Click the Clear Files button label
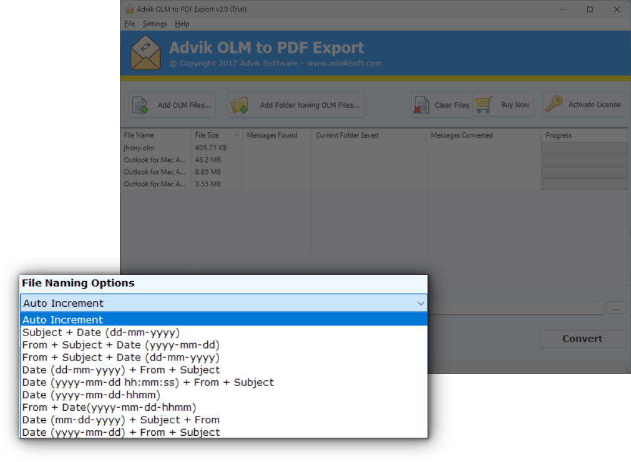Viewport: 631px width, 462px height. click(x=452, y=105)
